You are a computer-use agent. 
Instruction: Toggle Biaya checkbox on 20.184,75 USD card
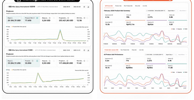[x=20, y=18]
